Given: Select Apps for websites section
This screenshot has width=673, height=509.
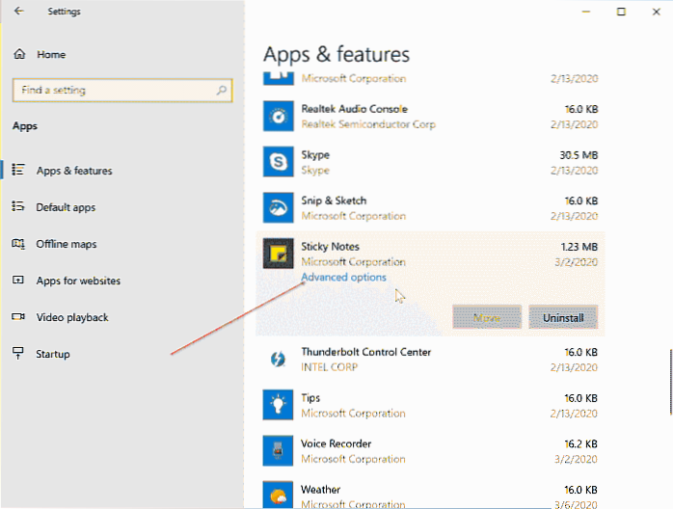Looking at the screenshot, I should pos(77,281).
